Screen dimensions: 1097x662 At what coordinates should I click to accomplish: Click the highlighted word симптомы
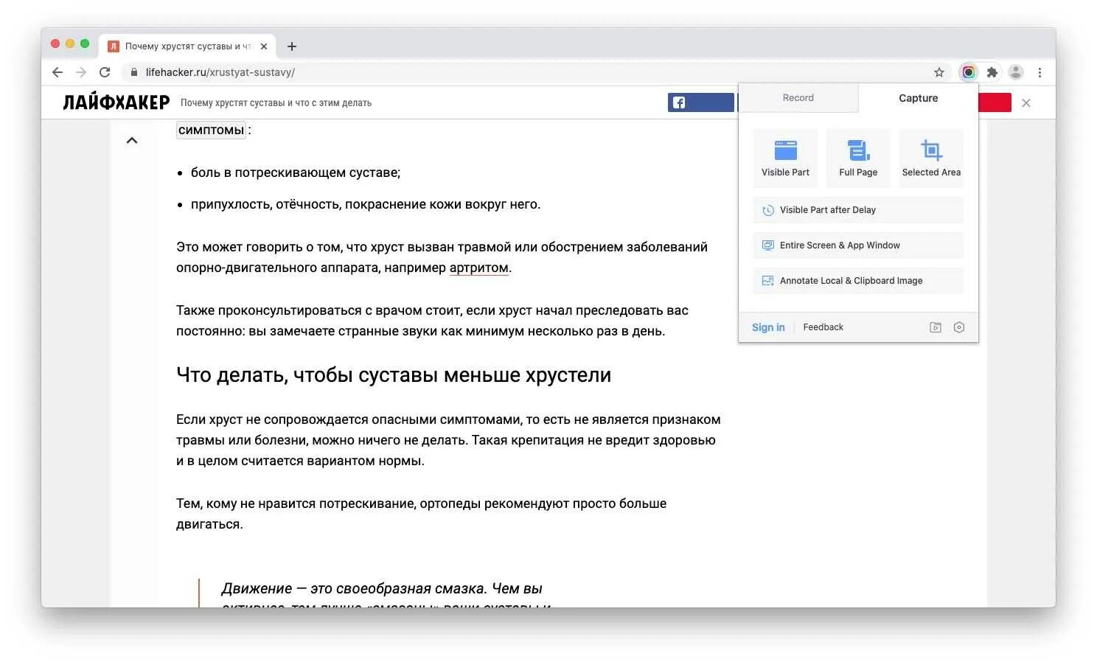pos(211,130)
